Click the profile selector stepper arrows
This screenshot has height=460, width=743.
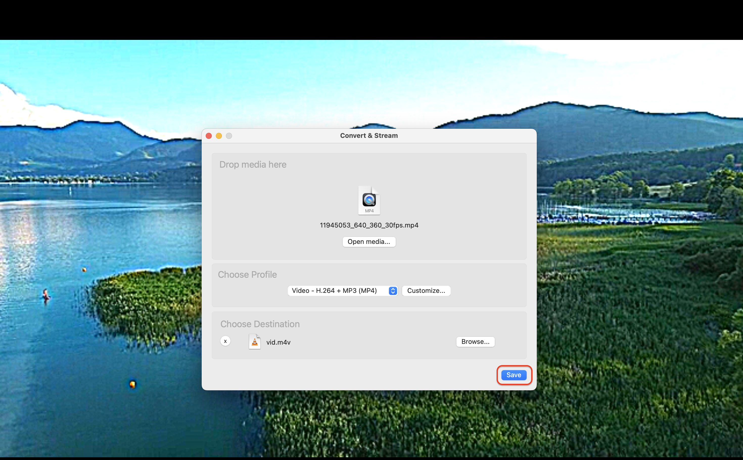392,291
